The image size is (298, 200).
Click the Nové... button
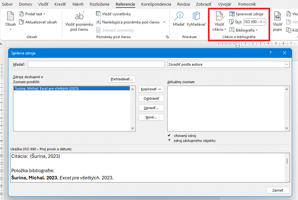click(151, 117)
